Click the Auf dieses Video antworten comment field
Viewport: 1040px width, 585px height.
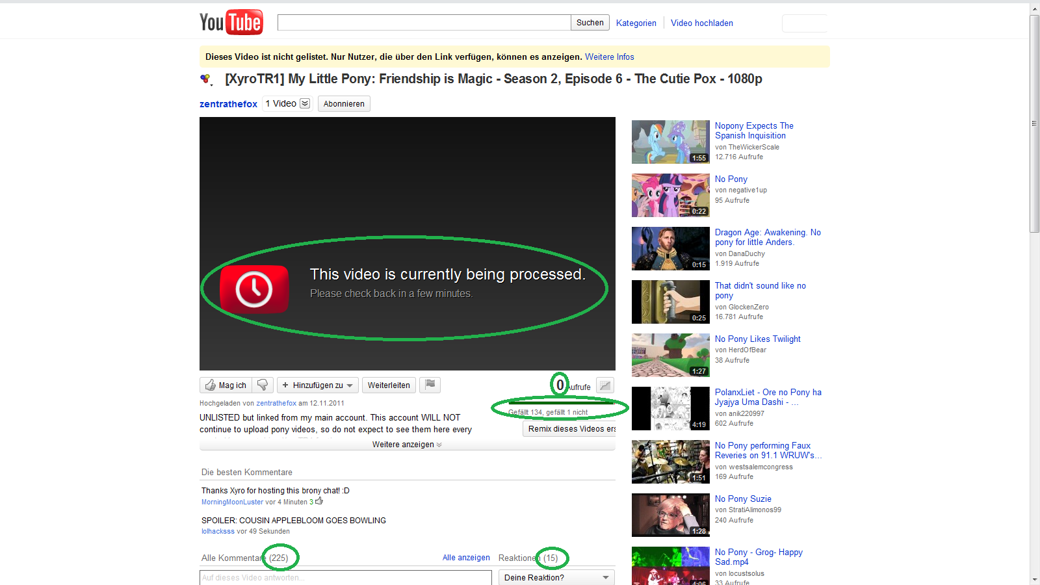(x=346, y=577)
